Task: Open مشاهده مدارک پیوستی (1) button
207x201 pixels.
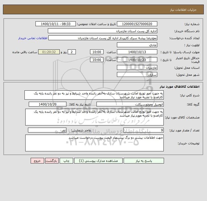Action: (98, 161)
